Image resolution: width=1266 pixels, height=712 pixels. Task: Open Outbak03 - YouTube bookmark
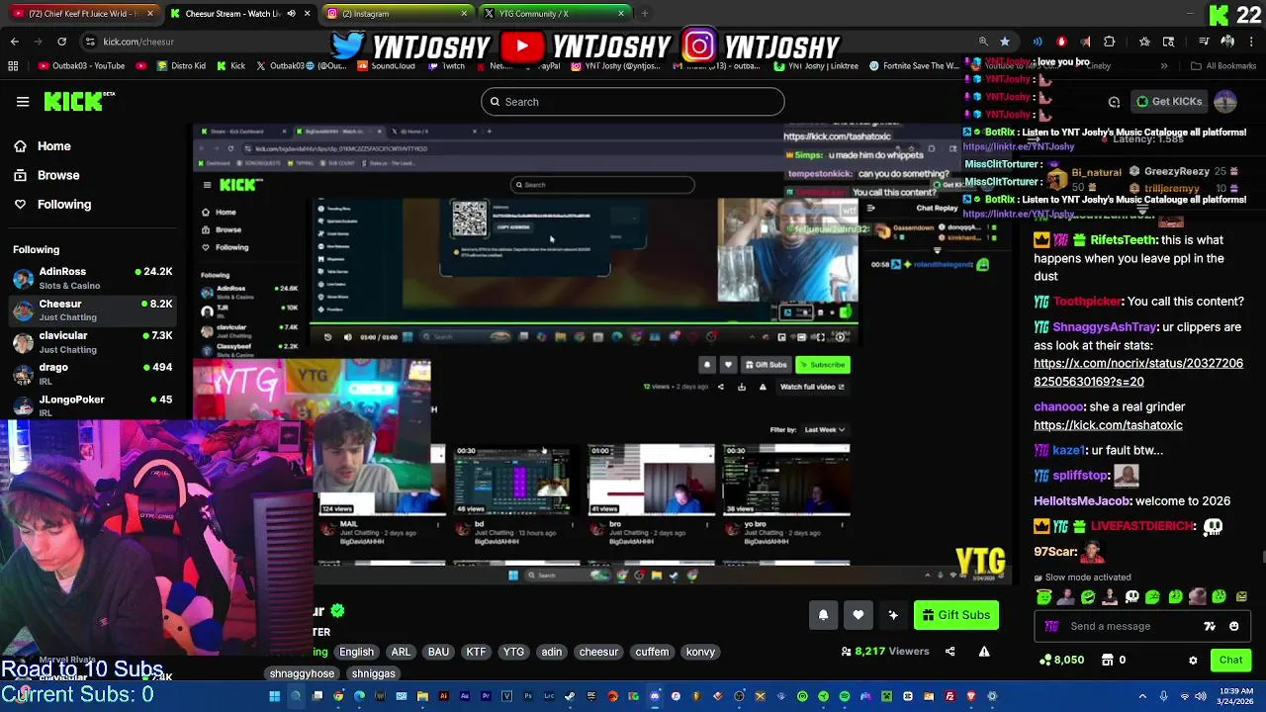pos(82,66)
